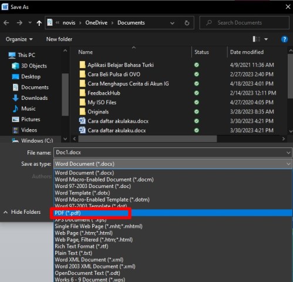Choose Works 6 - 9 Document (*.wps)

(173, 279)
